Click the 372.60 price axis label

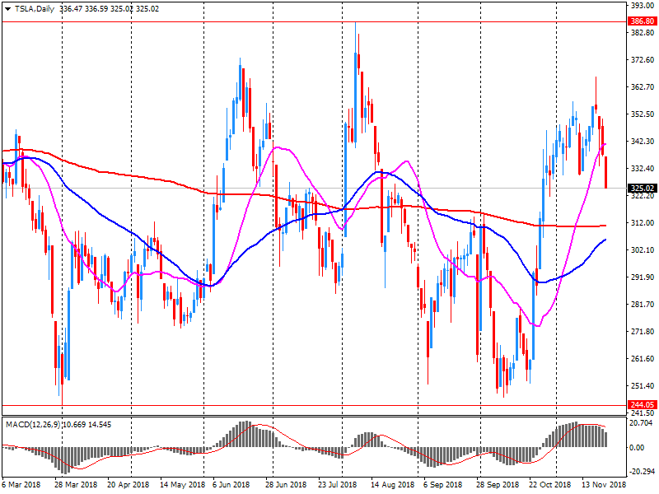(643, 59)
